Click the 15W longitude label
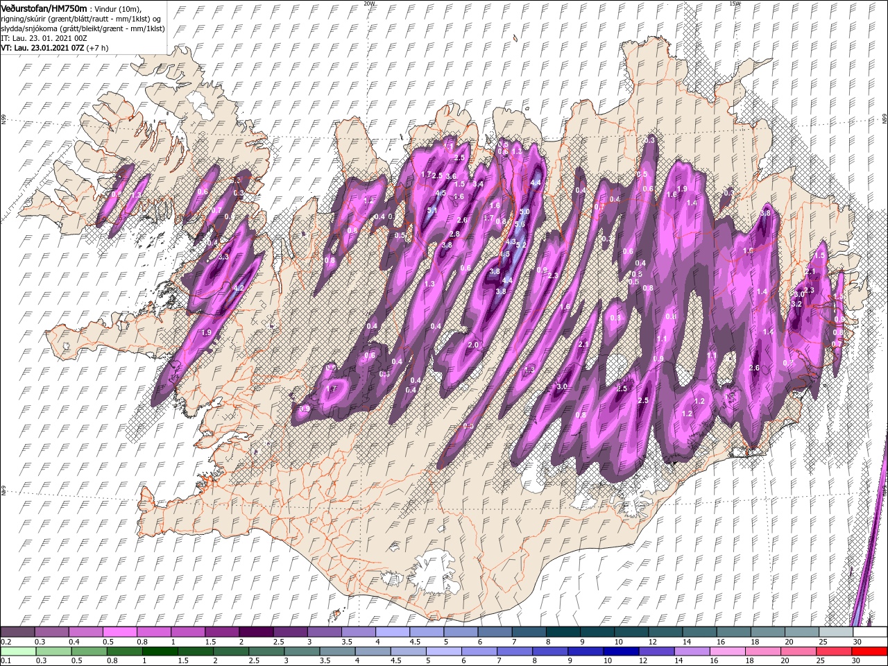888x666 pixels. tap(735, 3)
